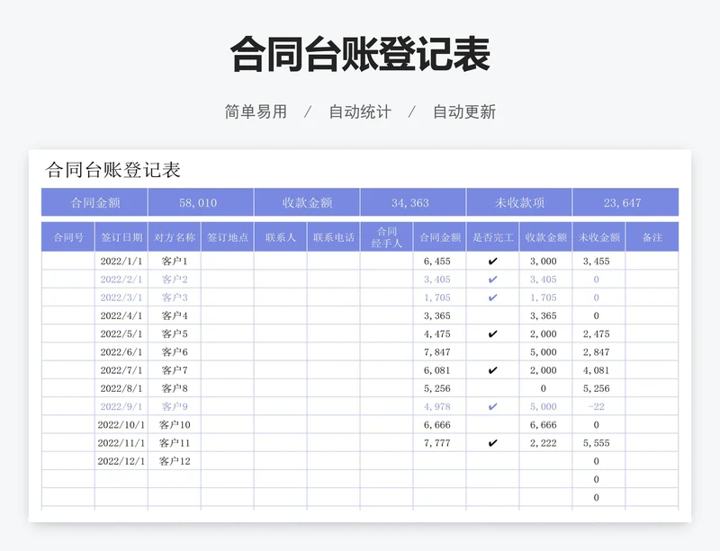Click the 自动统计 subtitle text
This screenshot has width=720, height=551.
(360, 112)
